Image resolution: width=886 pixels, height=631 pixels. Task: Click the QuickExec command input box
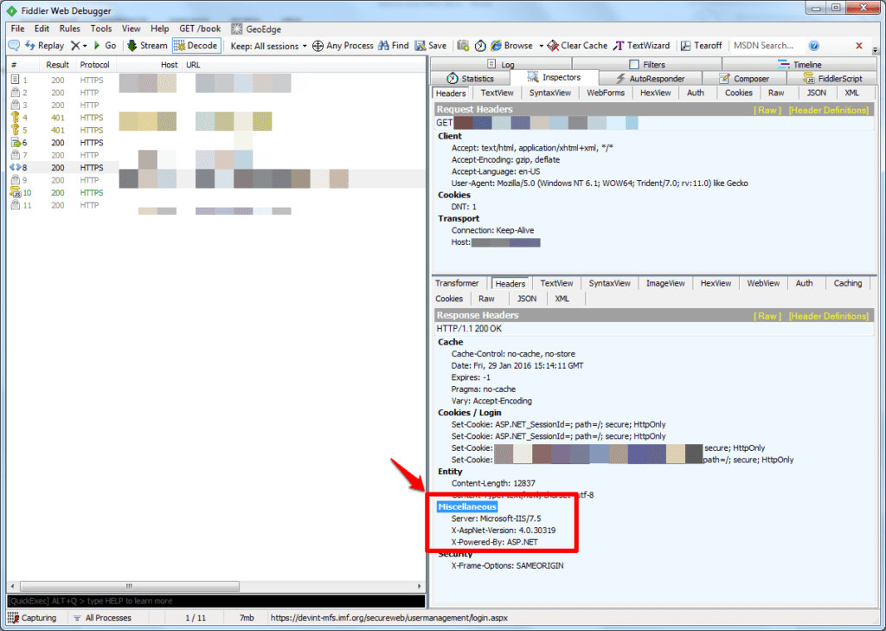216,601
